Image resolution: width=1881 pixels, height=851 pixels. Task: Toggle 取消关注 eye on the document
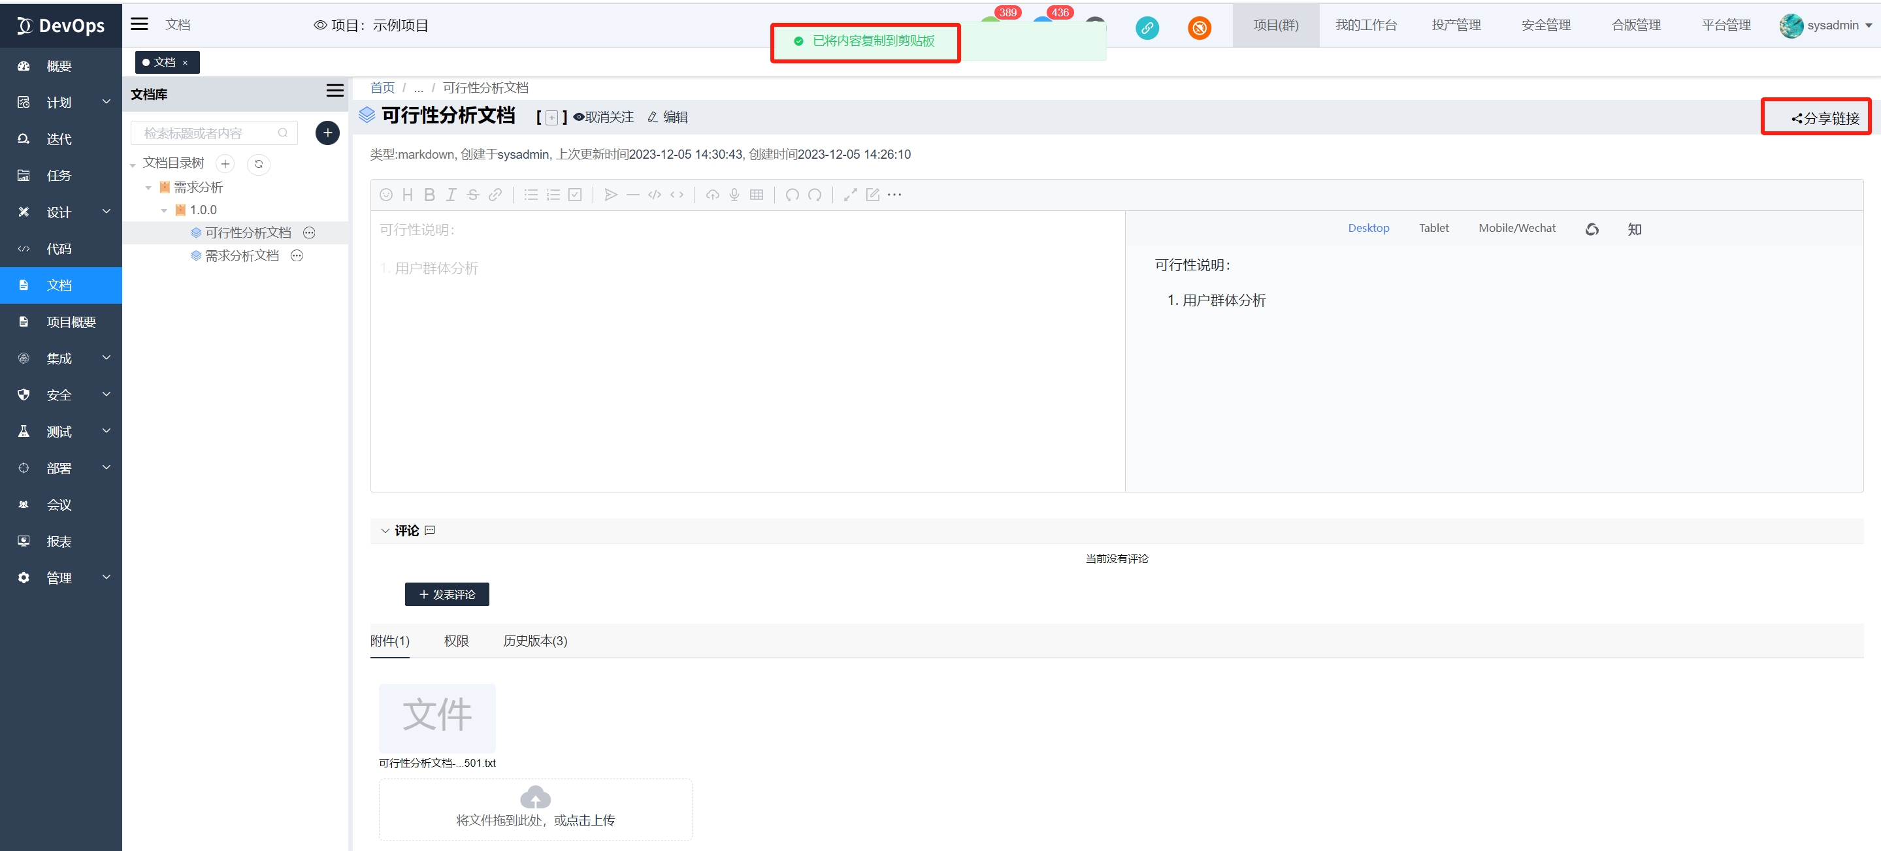[x=603, y=117]
